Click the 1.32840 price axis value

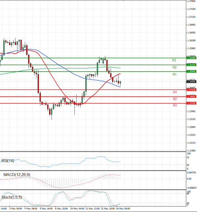pos(191,127)
